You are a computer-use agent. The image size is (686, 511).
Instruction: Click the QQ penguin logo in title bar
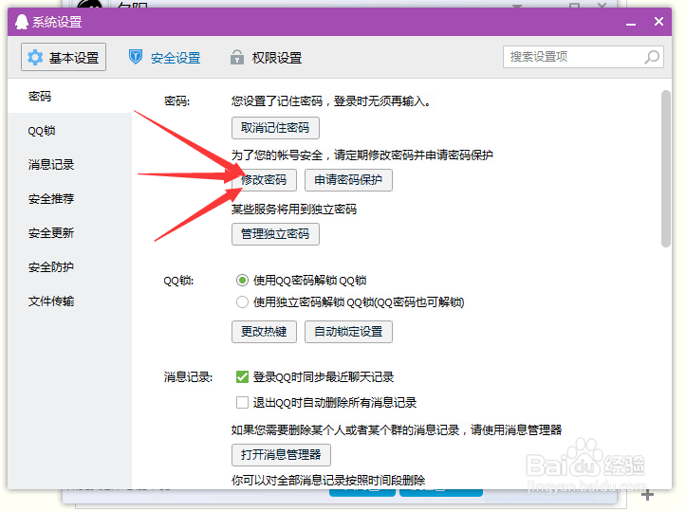[x=22, y=22]
